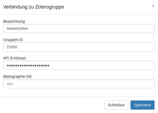Select the empty area right of the apa placeholder
Image resolution: width=158 pixels, height=113 pixels.
[84, 84]
